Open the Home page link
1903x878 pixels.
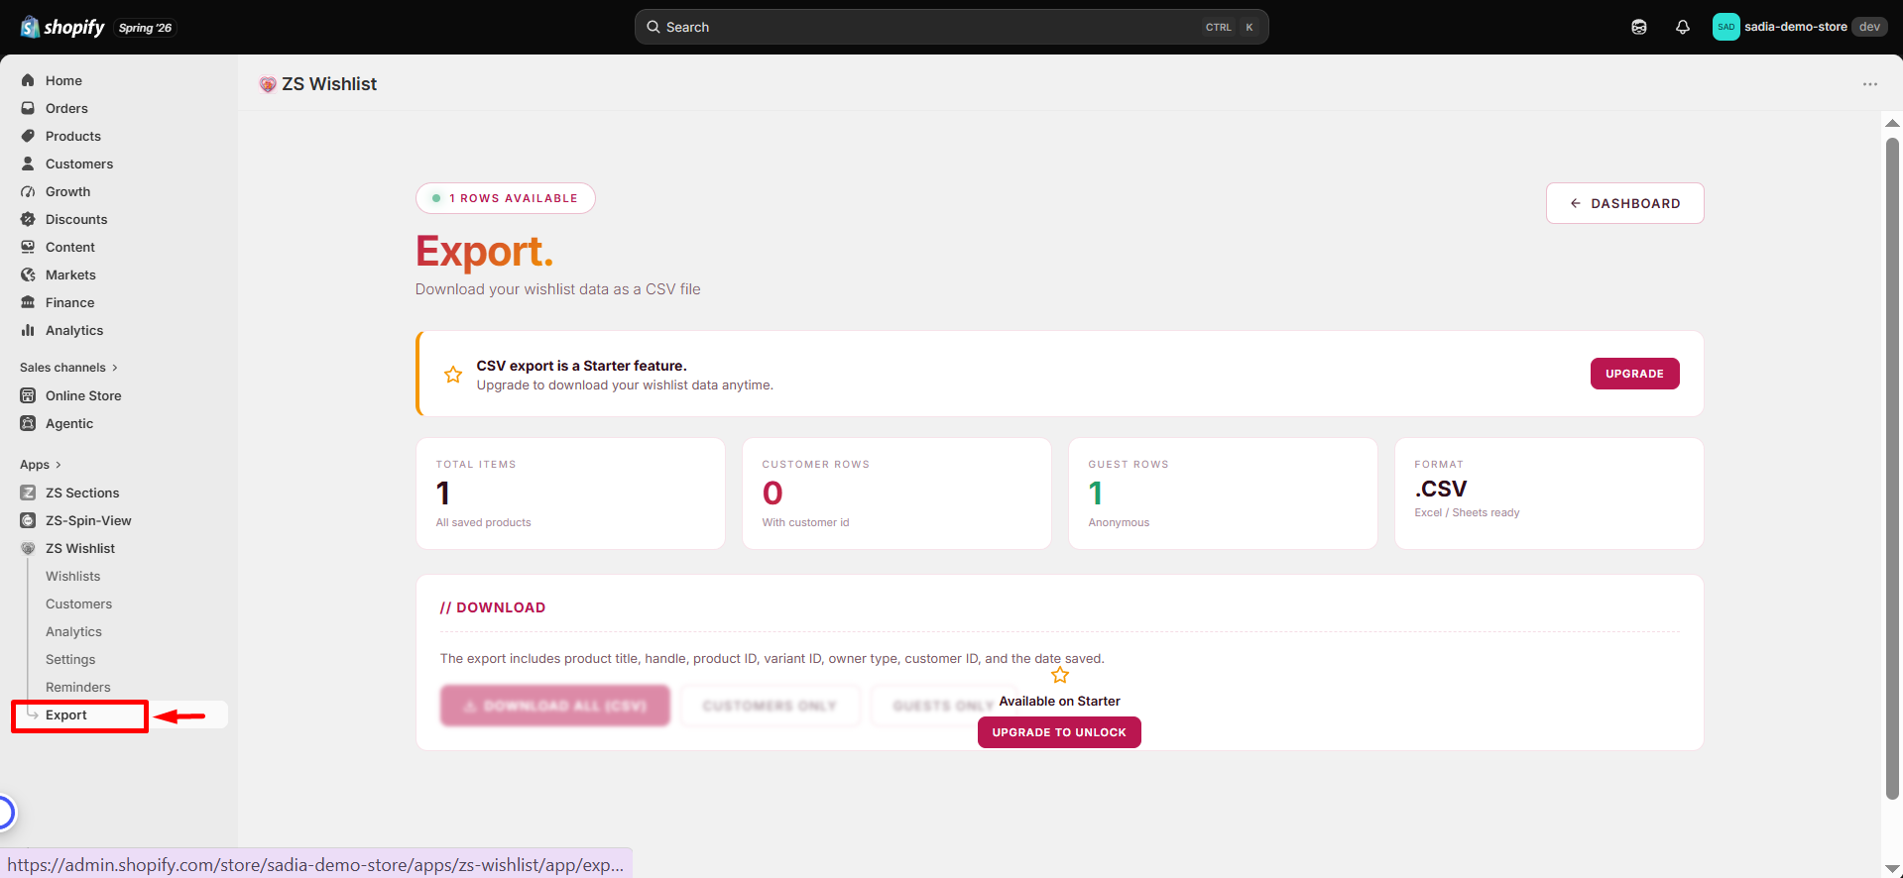click(x=63, y=80)
